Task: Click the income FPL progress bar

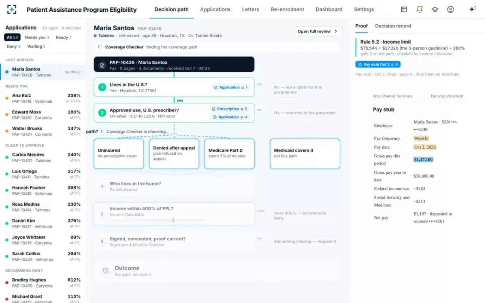Action: [x=157, y=220]
